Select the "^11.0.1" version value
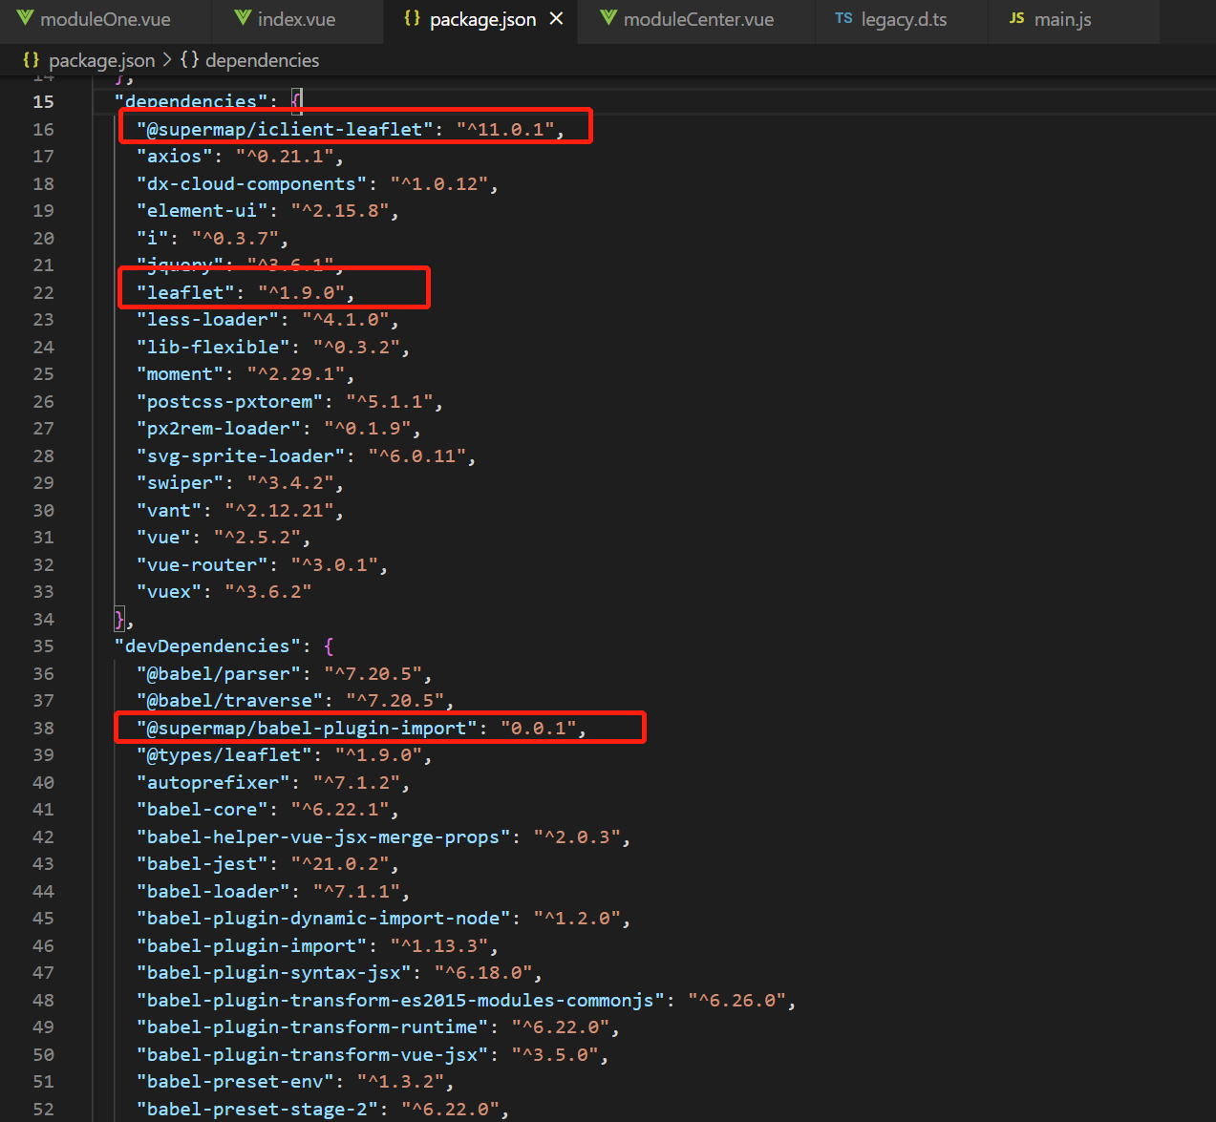This screenshot has width=1216, height=1122. [506, 129]
